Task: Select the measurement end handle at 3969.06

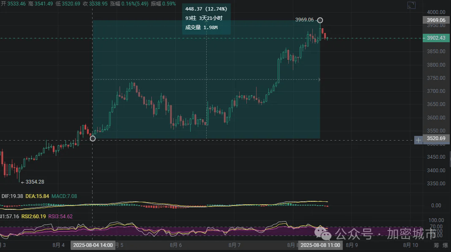Action: [320, 20]
